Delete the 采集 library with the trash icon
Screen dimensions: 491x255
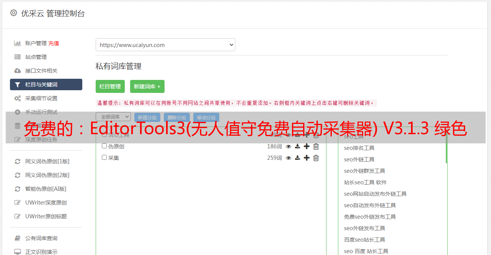pos(316,158)
